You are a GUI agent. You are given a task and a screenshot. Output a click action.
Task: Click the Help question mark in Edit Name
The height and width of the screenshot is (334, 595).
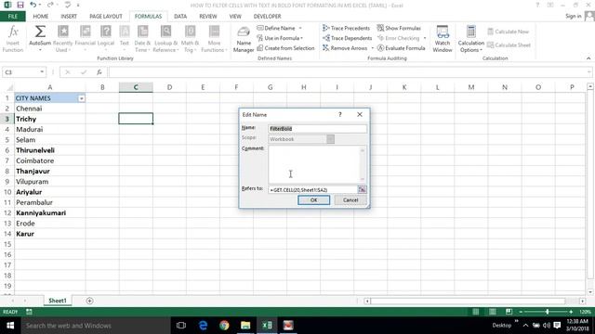point(340,114)
